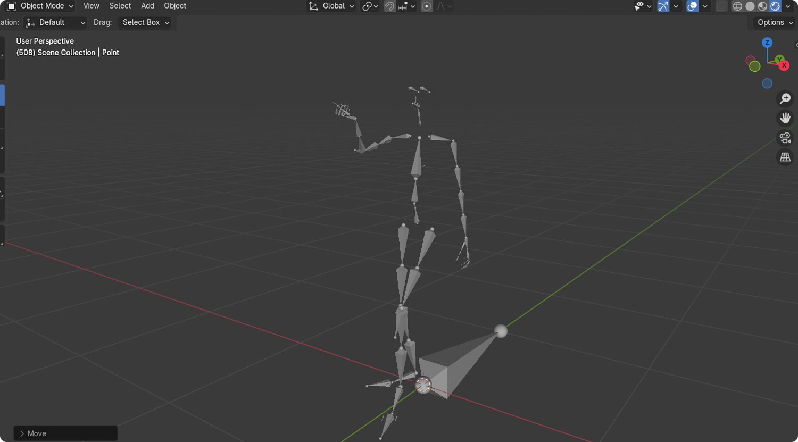
Task: Switch between perspective and orthographic view
Action: pos(785,157)
